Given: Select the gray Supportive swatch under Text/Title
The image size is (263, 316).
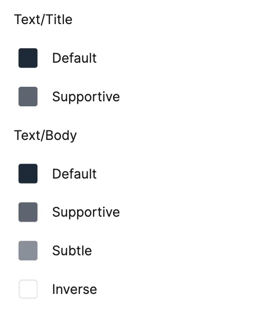Looking at the screenshot, I should 28,96.
